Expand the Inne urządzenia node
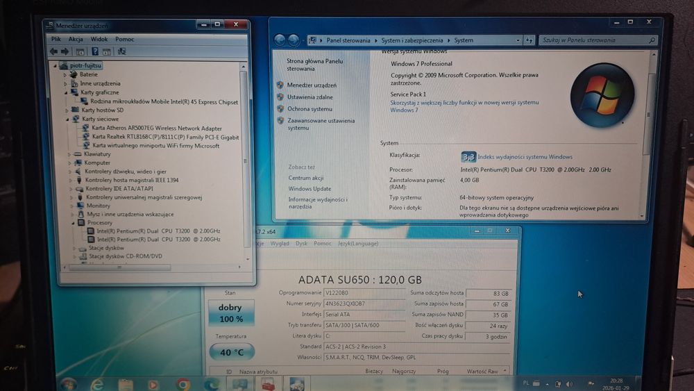The image size is (694, 391). pos(65,84)
